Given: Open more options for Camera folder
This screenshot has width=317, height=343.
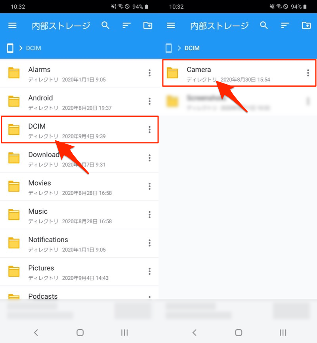Looking at the screenshot, I should pyautogui.click(x=308, y=73).
